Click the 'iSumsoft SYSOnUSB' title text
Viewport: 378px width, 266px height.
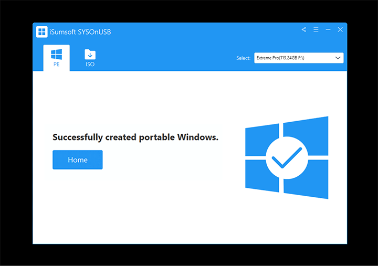point(80,32)
